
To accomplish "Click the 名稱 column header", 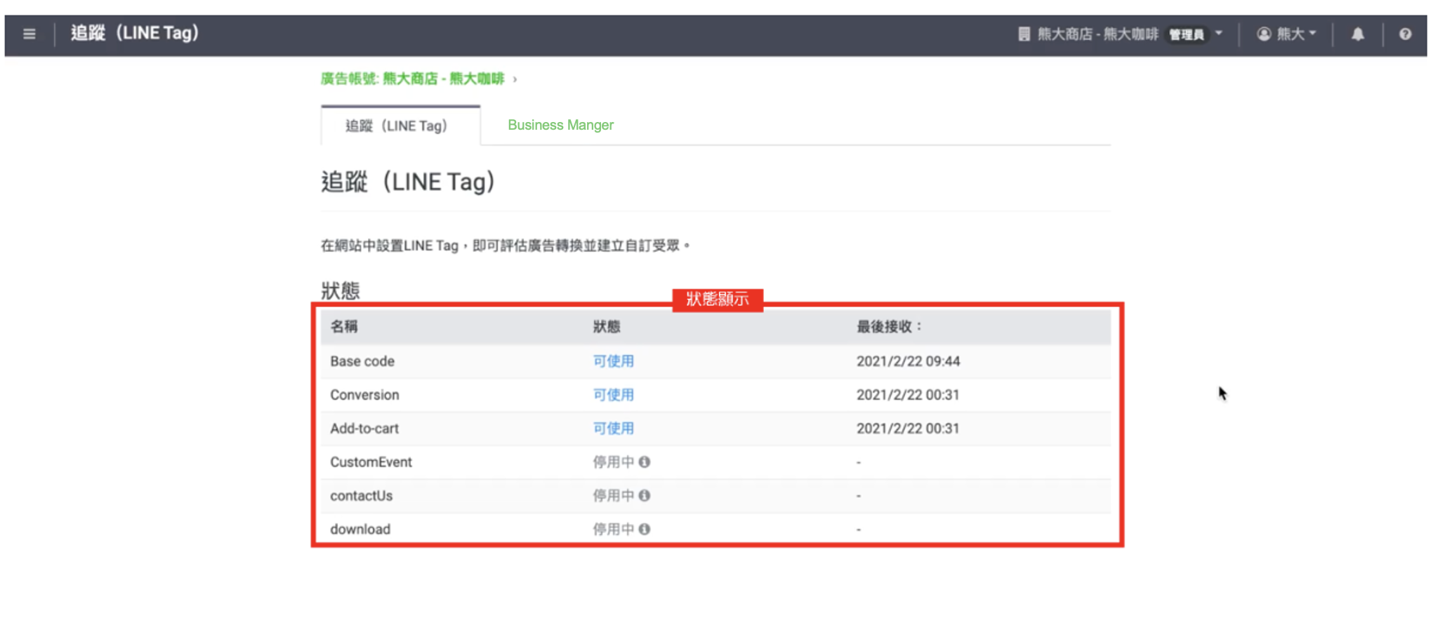I will pos(344,326).
